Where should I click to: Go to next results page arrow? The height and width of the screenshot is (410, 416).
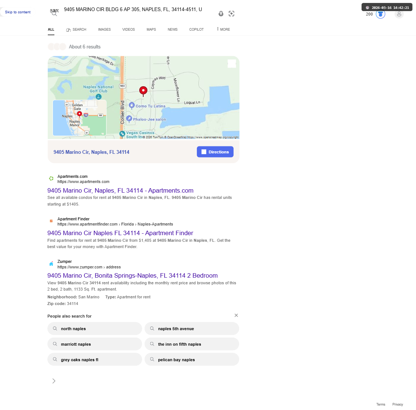[54, 381]
